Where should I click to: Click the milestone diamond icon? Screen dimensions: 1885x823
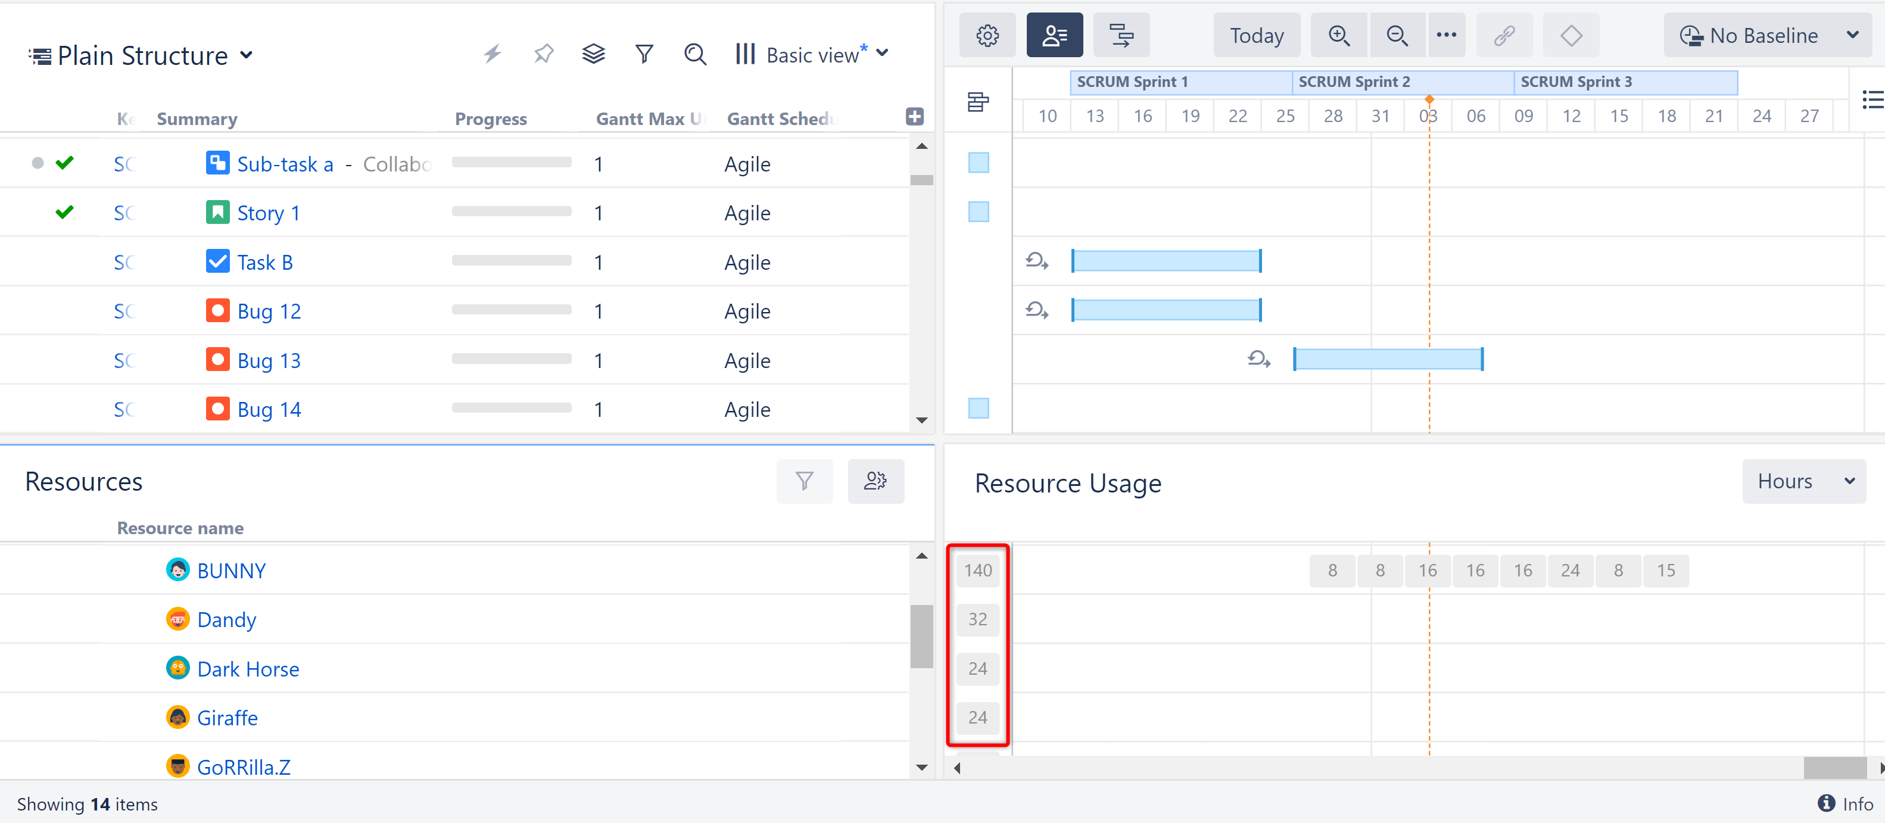click(1571, 35)
